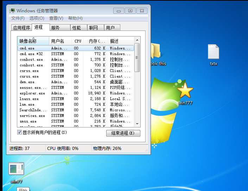
Task: Switch to the 联网 tab
Action: (96, 28)
